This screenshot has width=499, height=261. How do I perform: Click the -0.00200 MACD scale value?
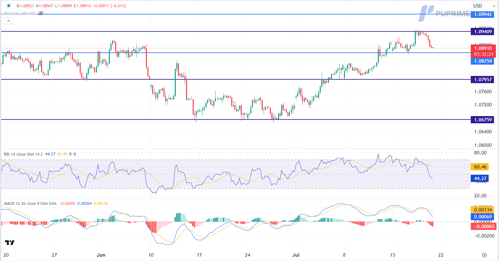point(484,236)
